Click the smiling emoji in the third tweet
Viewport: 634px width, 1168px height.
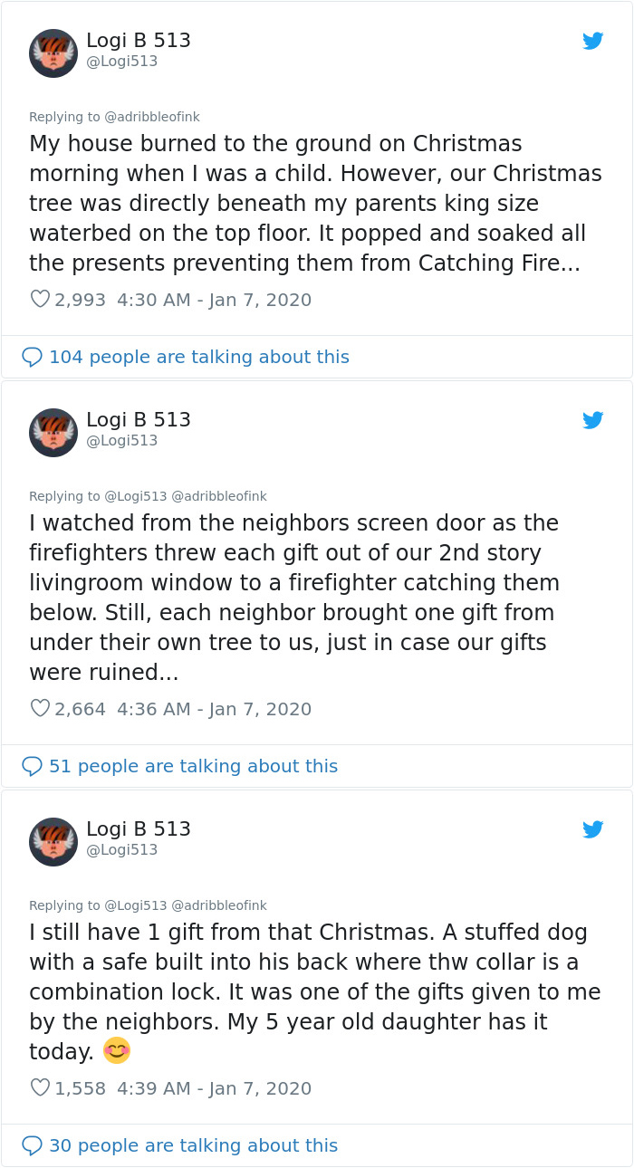[118, 1051]
